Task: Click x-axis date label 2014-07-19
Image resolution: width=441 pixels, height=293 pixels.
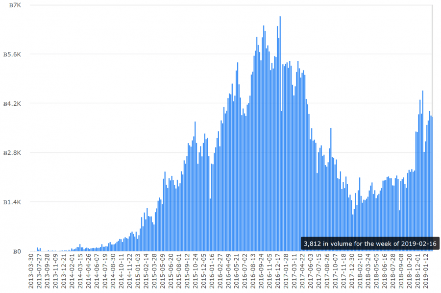Action: coord(105,271)
